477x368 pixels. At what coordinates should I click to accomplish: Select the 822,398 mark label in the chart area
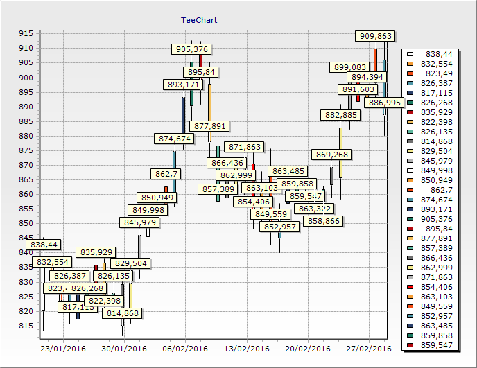tap(104, 301)
